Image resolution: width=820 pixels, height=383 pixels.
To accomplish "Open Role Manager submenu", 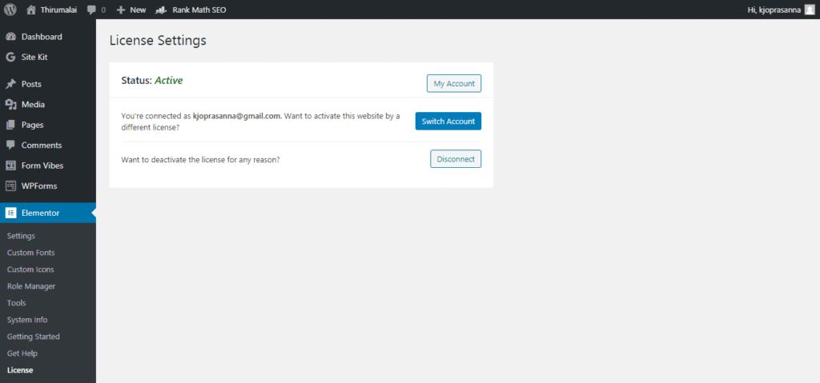I will (x=31, y=285).
